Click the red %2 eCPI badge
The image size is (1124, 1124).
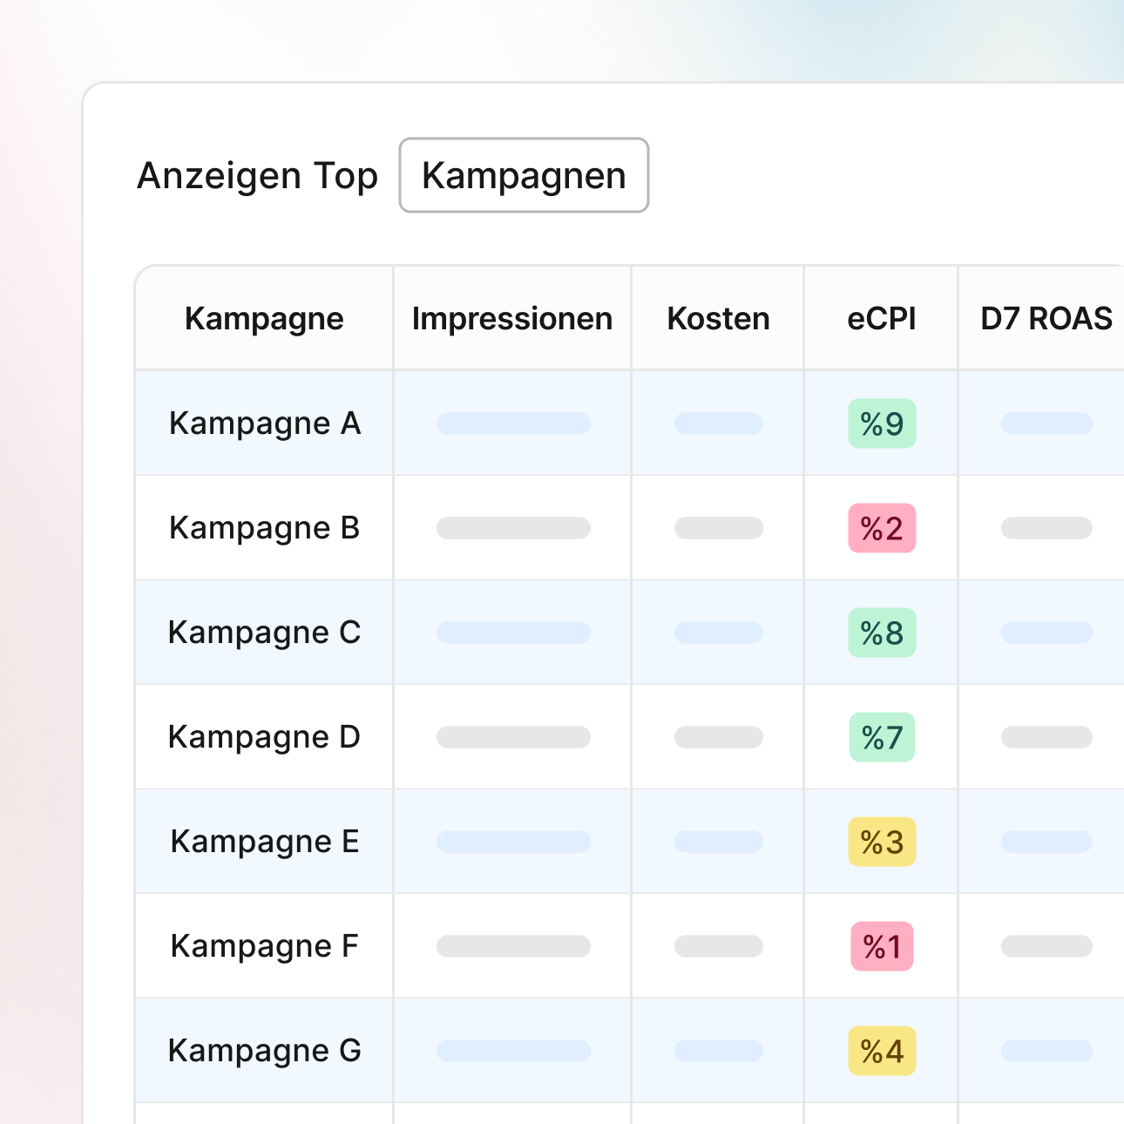882,528
